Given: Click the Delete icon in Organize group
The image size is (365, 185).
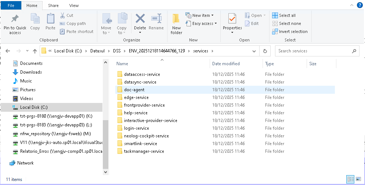Looking at the screenshot, I should tap(140, 19).
